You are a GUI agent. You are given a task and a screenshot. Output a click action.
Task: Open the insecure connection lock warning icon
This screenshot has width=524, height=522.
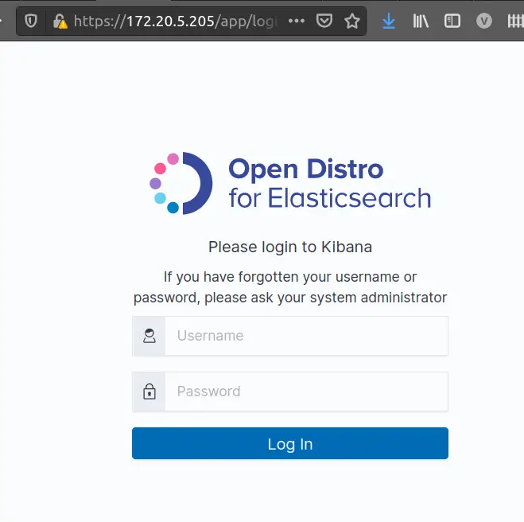point(60,21)
